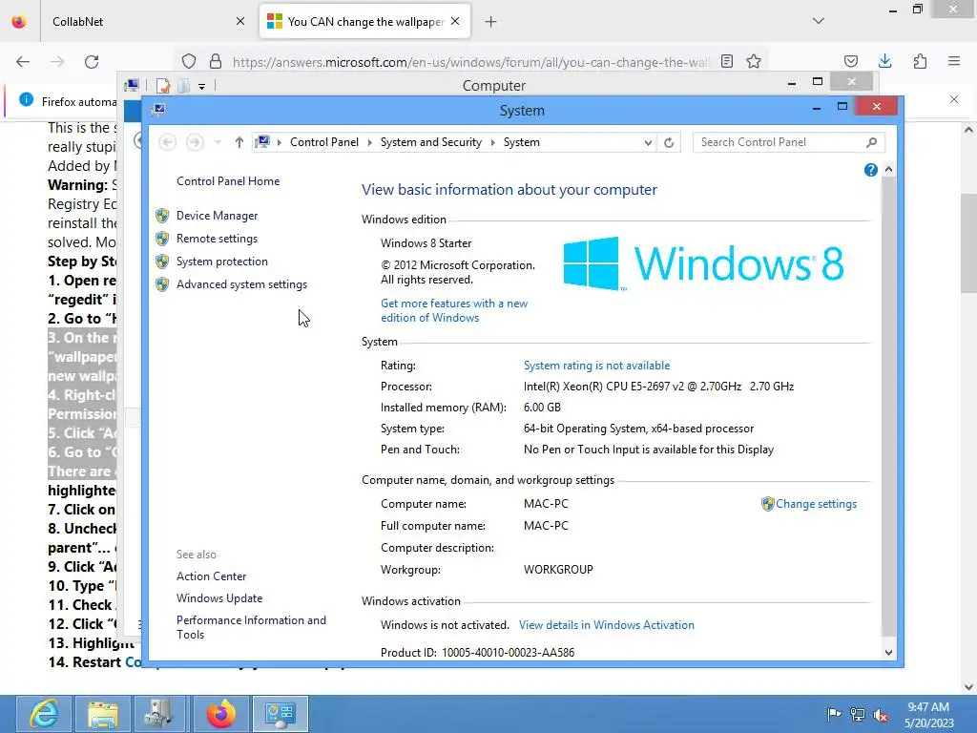
Task: Click the Remote settings shield icon
Action: (x=162, y=239)
